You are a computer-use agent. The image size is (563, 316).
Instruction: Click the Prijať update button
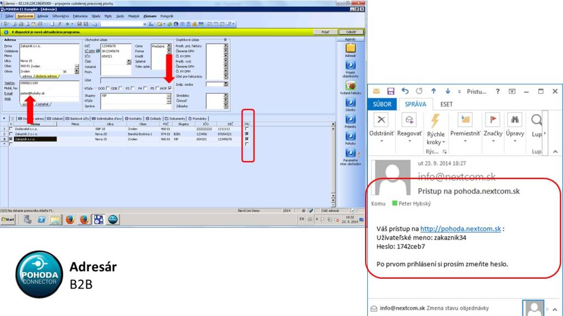325,32
